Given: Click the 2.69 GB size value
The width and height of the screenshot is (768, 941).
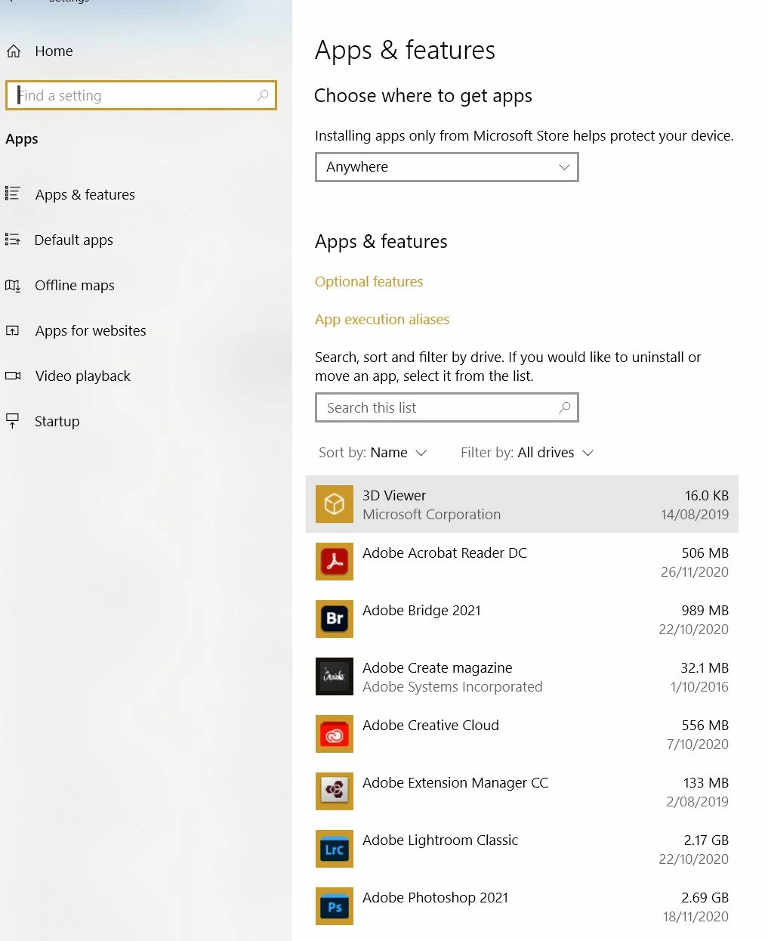Looking at the screenshot, I should [705, 897].
